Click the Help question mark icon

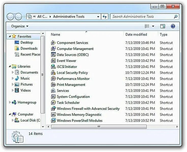(x=173, y=26)
